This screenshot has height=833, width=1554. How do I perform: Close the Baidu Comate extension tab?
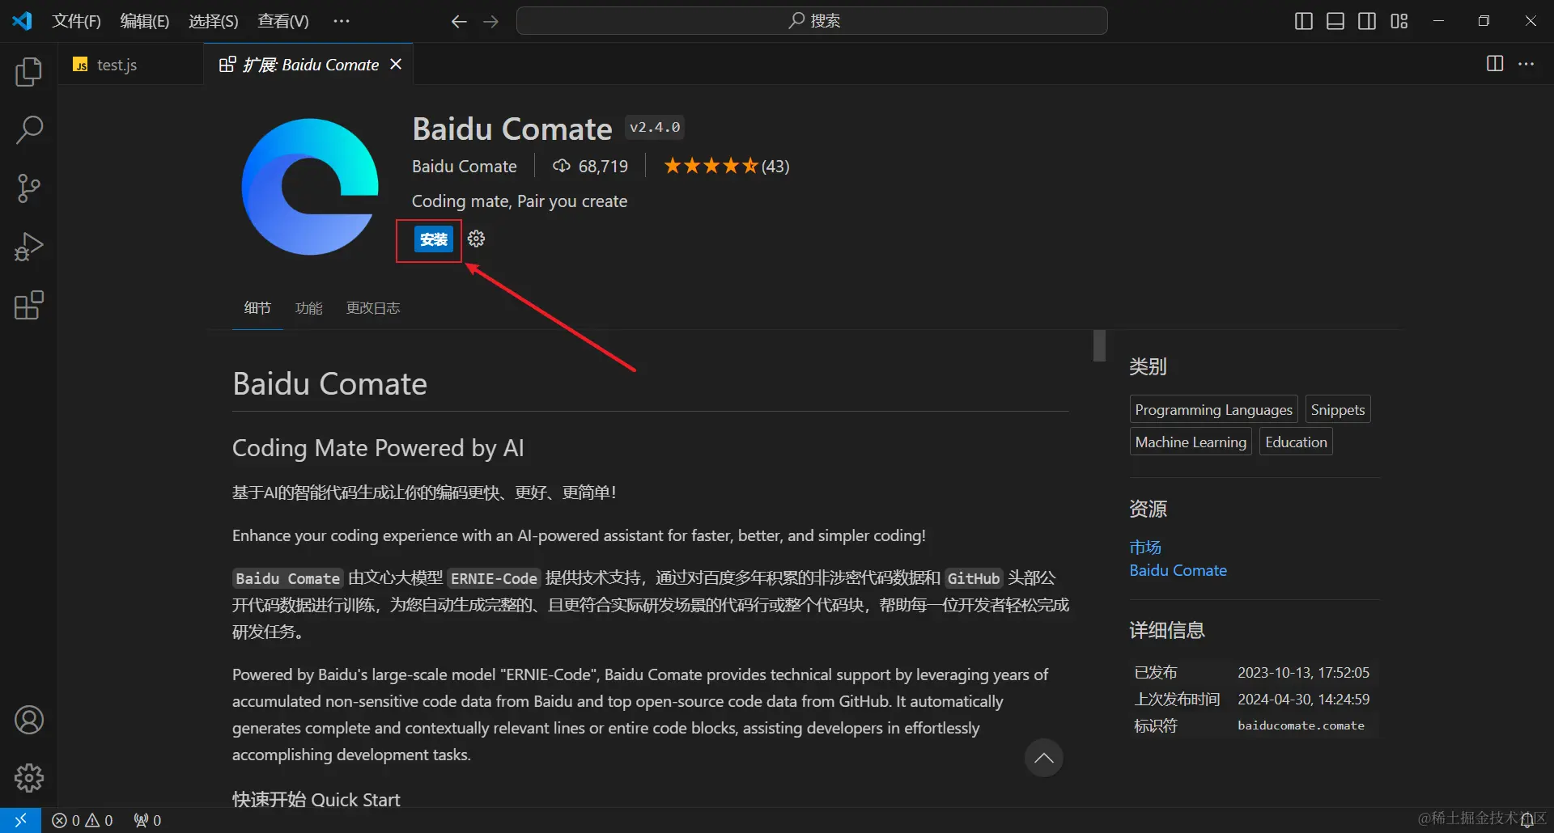tap(396, 64)
